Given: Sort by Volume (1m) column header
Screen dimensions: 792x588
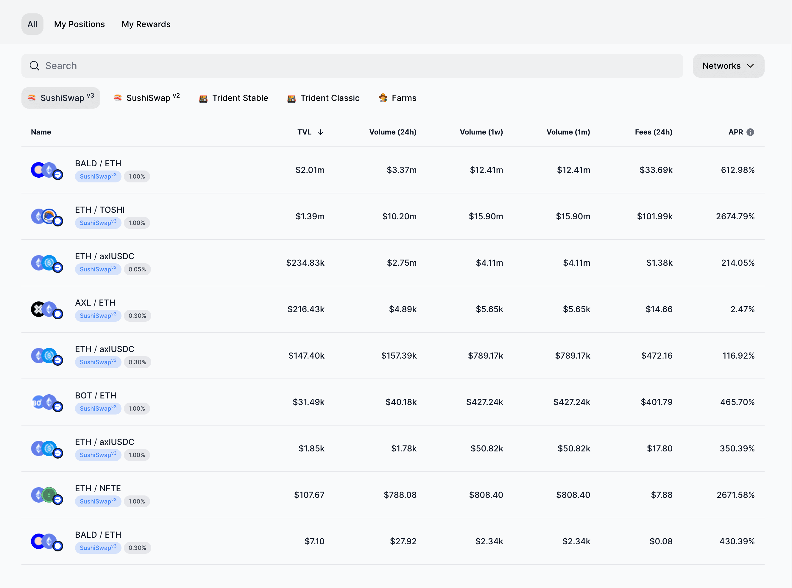Looking at the screenshot, I should [x=568, y=132].
